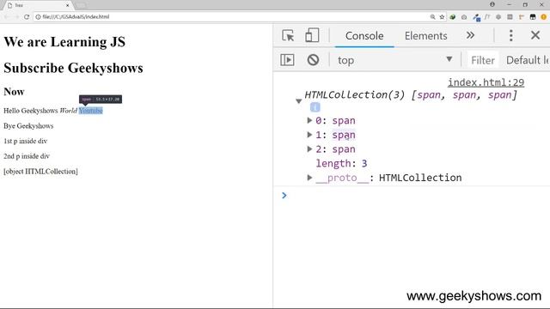View the site information icon
The height and width of the screenshot is (309, 550).
pyautogui.click(x=38, y=16)
